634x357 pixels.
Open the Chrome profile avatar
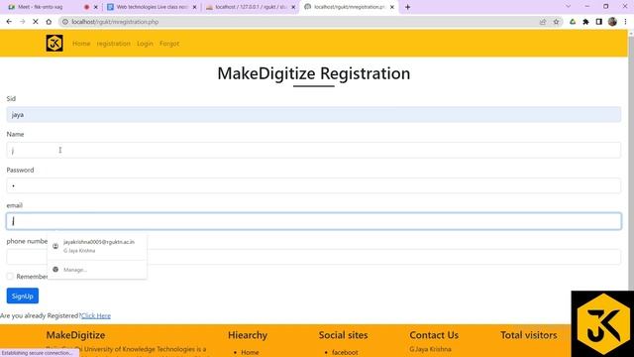tap(612, 22)
